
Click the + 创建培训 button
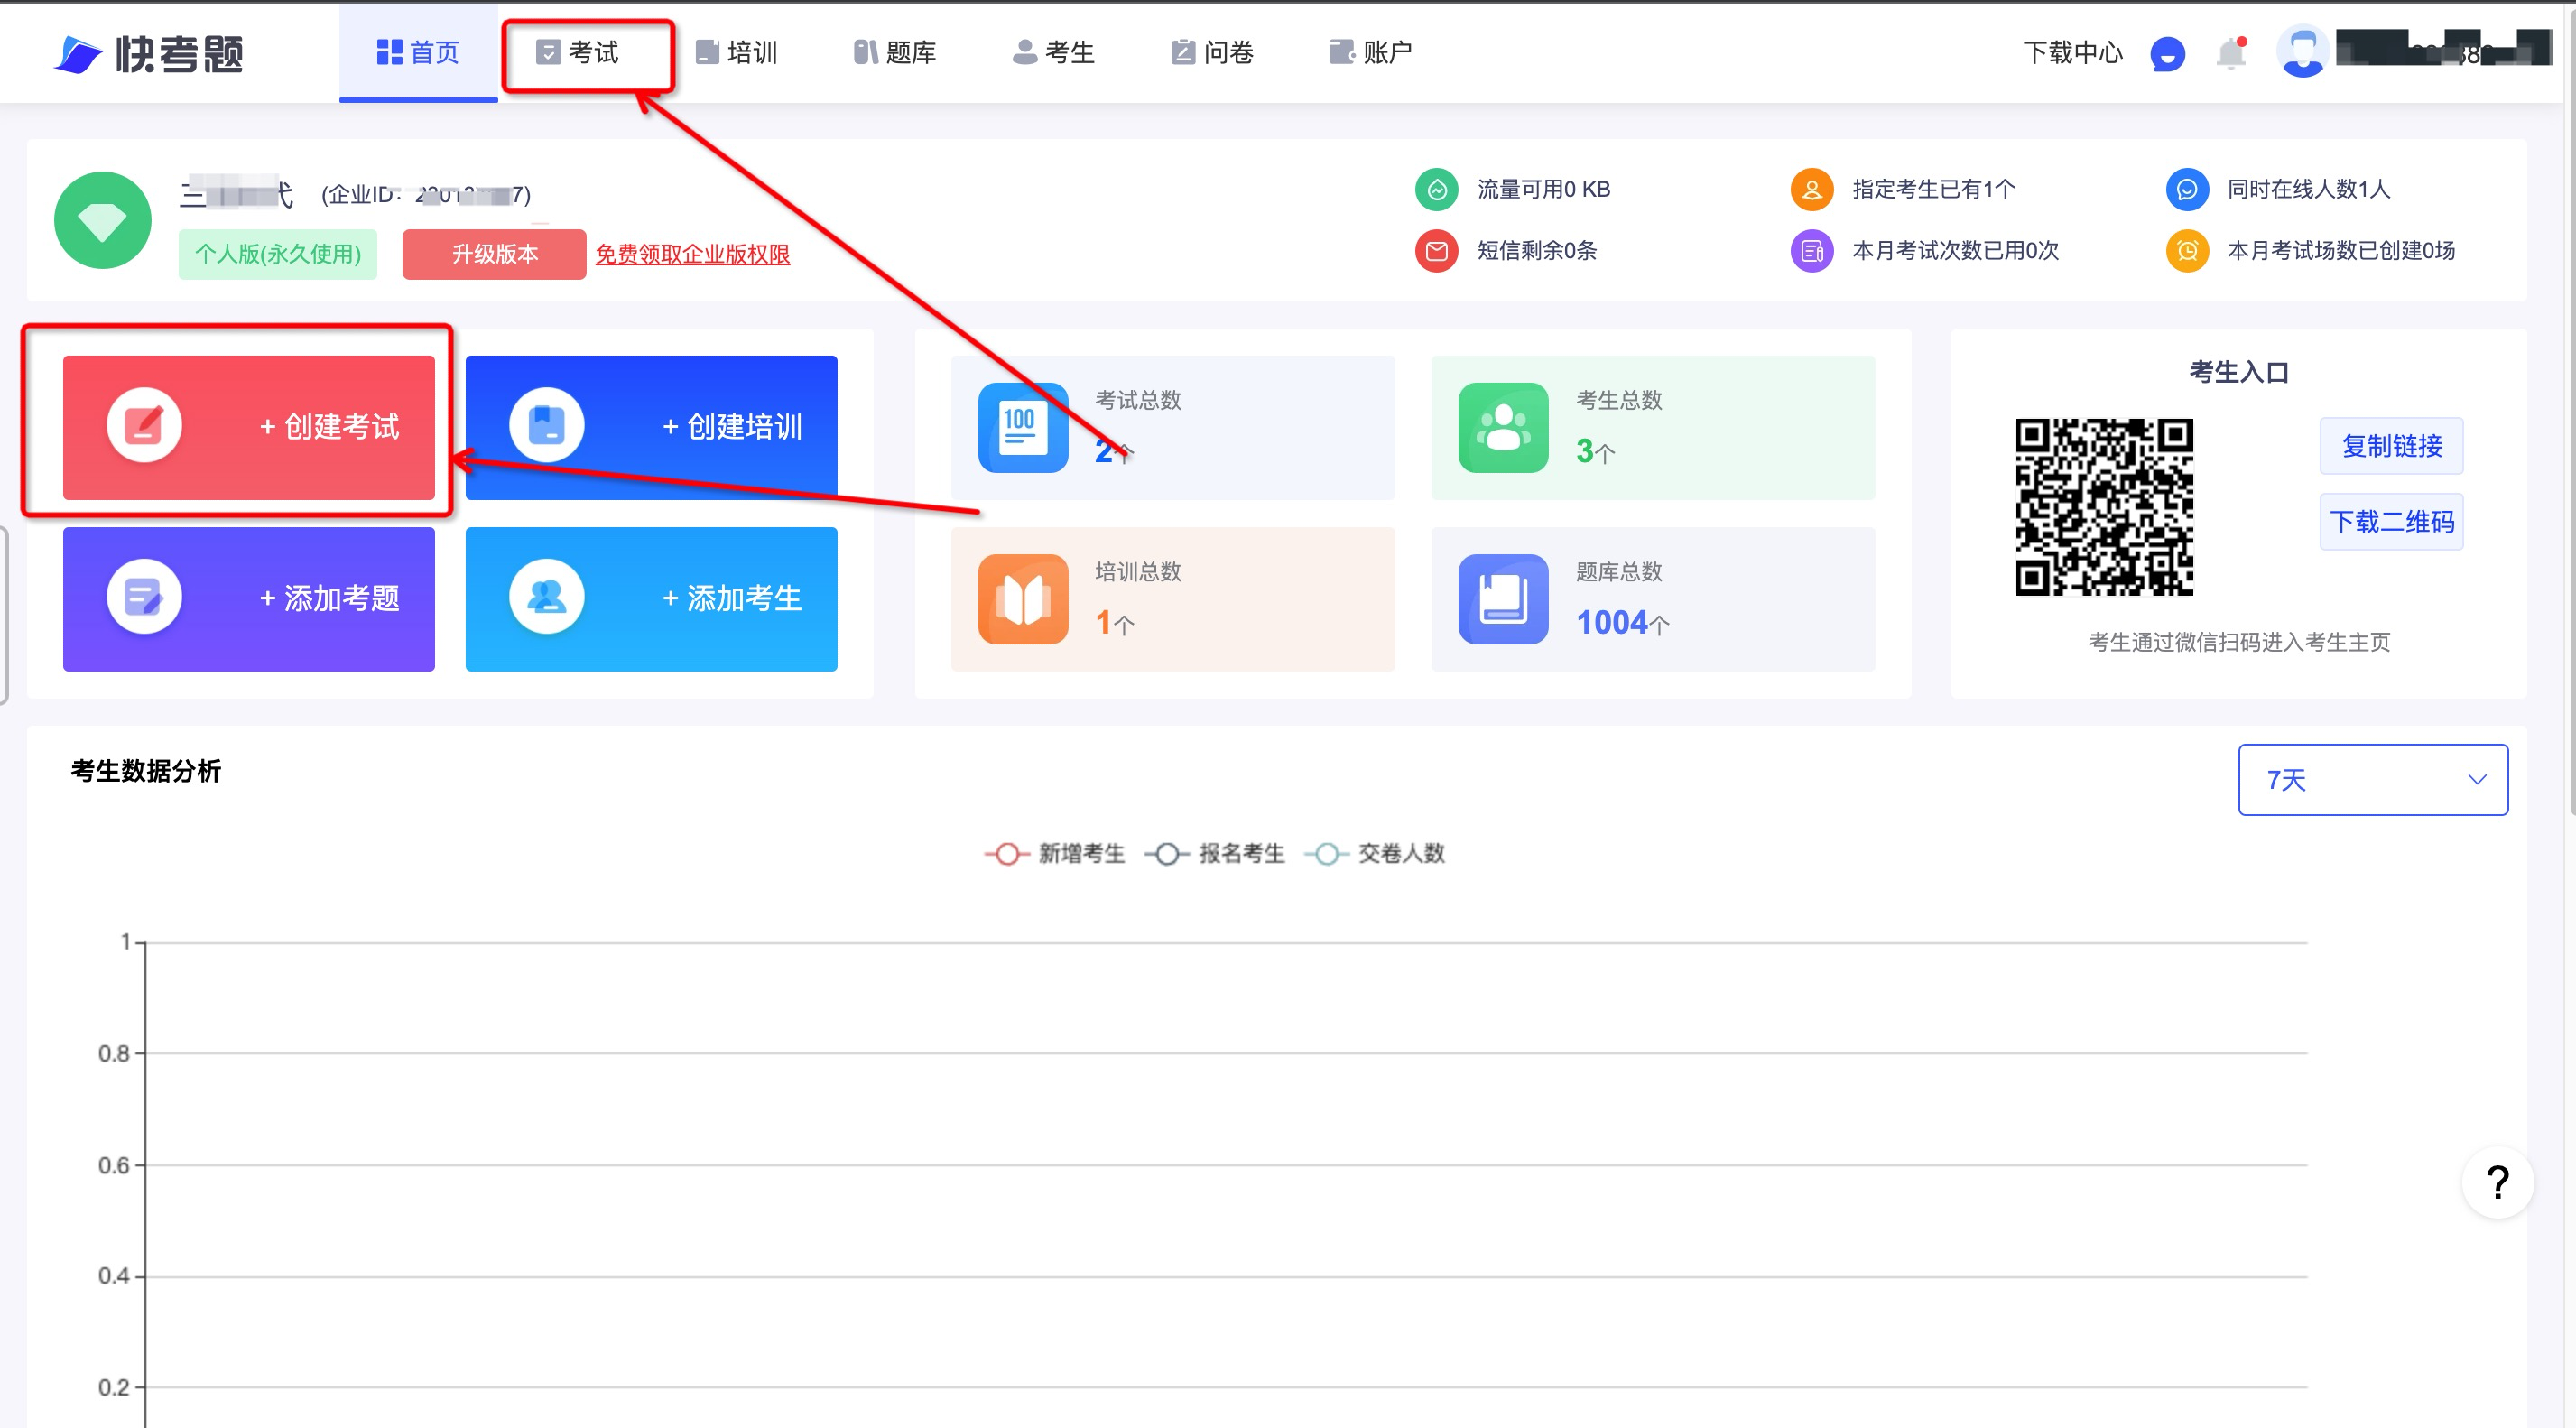651,427
